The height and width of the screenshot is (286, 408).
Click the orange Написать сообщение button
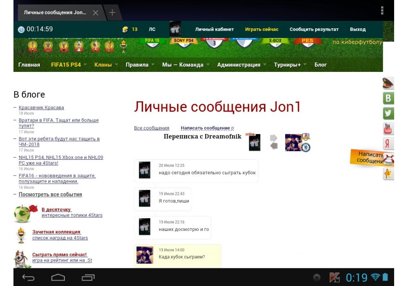coord(369,158)
